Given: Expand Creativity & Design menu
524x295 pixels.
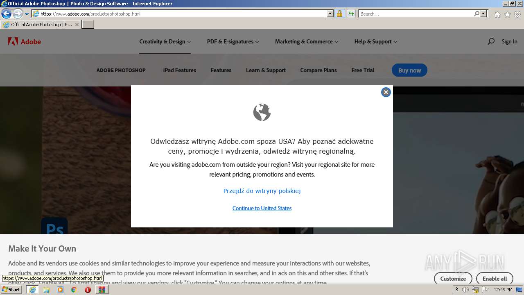Looking at the screenshot, I should click(165, 41).
